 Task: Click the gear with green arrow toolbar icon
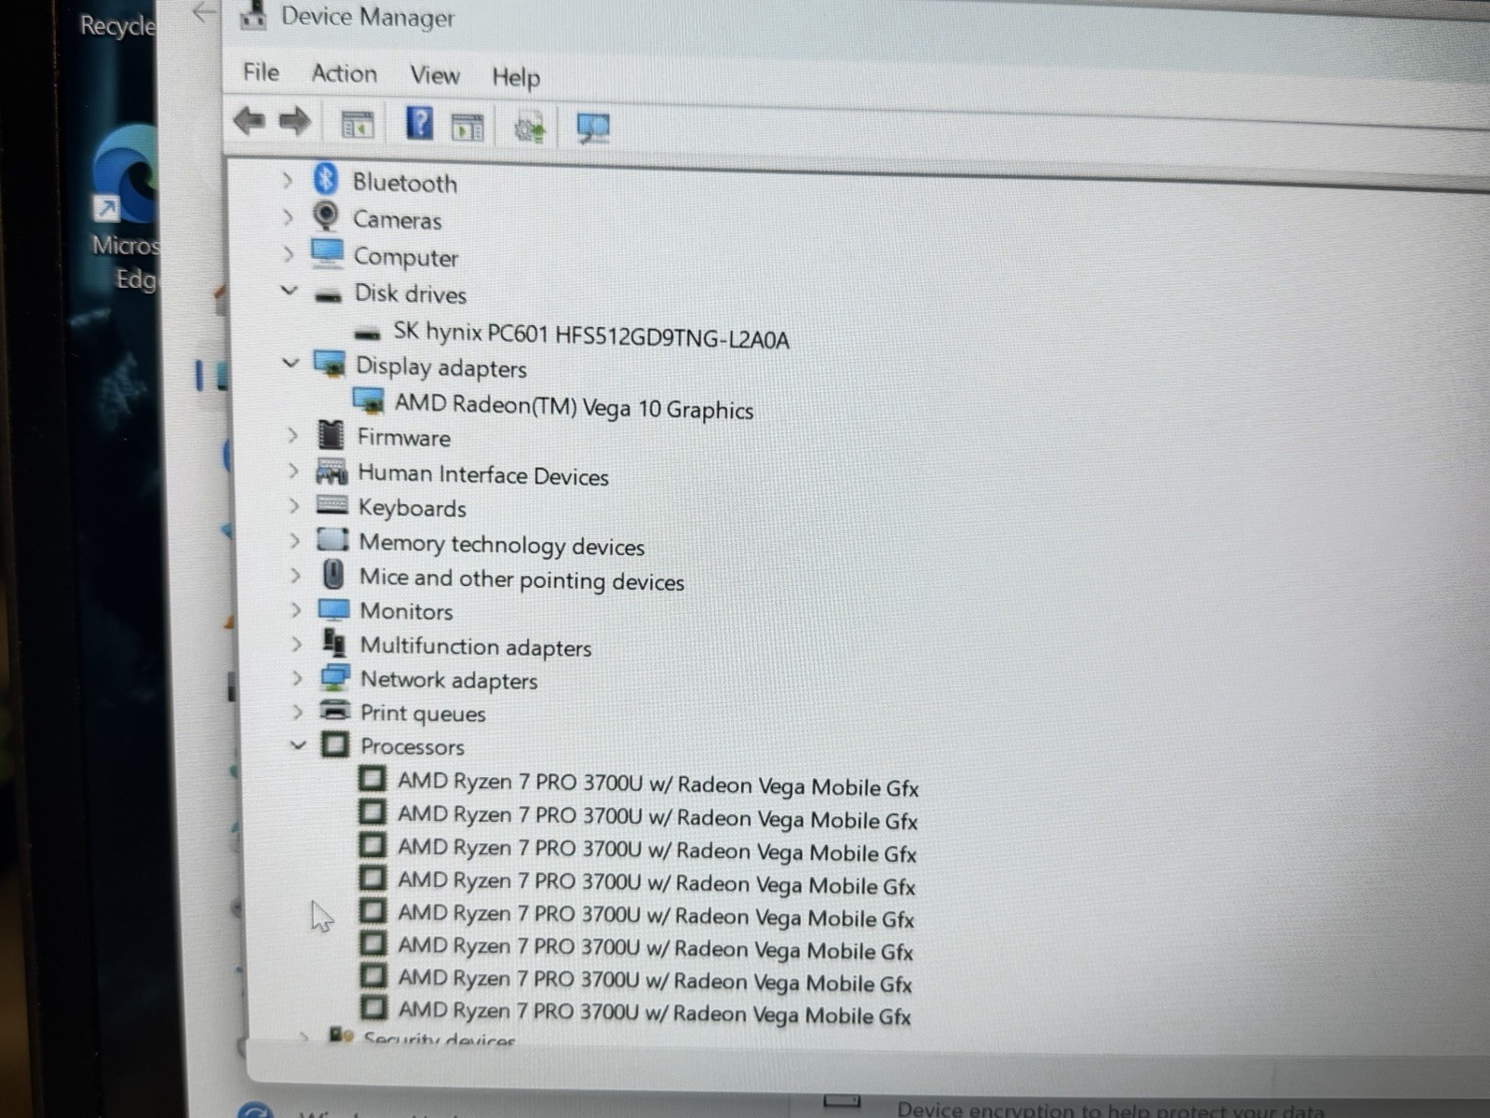(x=530, y=128)
